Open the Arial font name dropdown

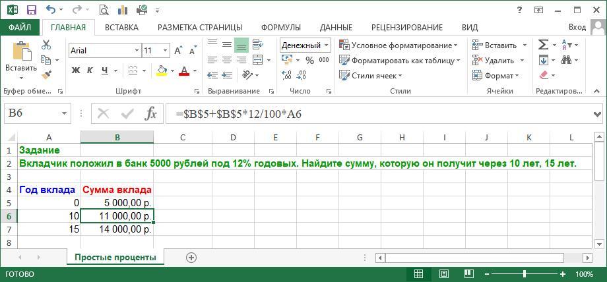click(137, 51)
